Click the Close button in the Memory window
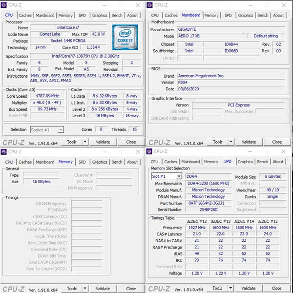Image resolution: width=293 pixels, height=293 pixels. pos(131,289)
